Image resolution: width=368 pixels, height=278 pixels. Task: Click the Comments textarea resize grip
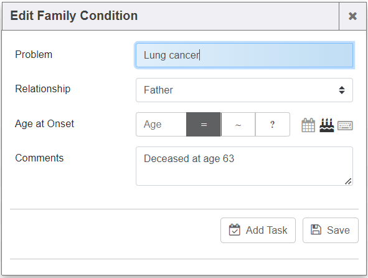click(348, 181)
